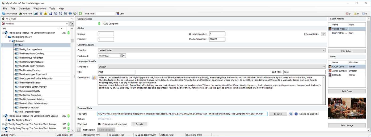Click the green completeness icon on row 1329
Viewport: 371px width, 137px height.
point(68,116)
